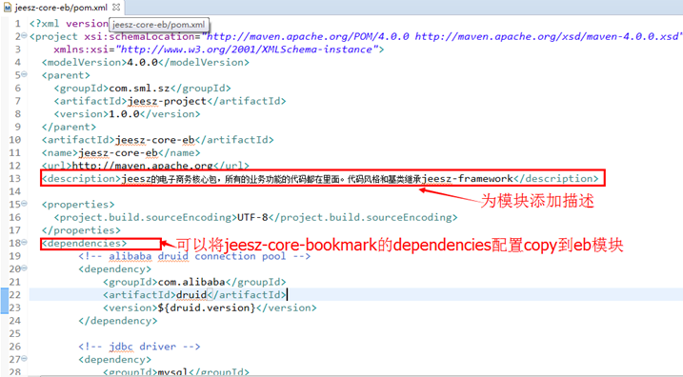The height and width of the screenshot is (377, 683).
Task: Click line number 14 in the gutter
Action: (x=14, y=191)
